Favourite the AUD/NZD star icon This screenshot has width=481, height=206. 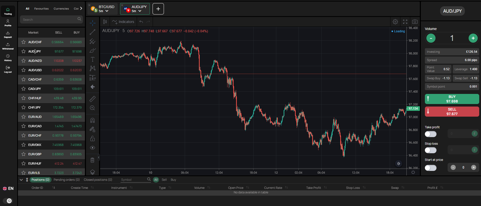point(24,61)
